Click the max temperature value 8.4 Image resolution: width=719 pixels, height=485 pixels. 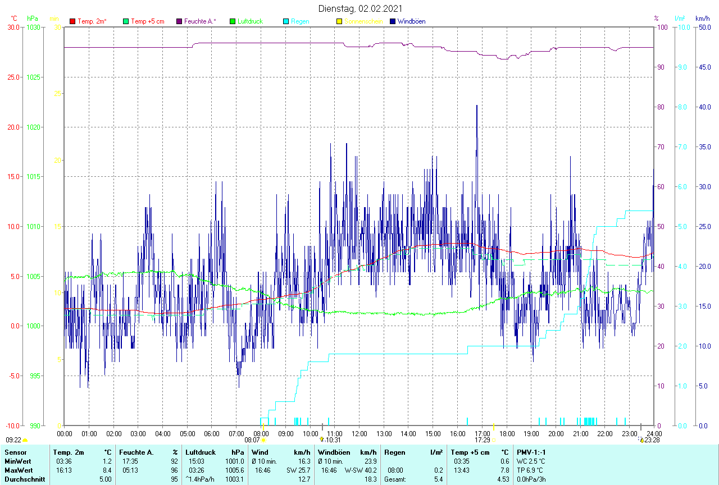point(107,470)
